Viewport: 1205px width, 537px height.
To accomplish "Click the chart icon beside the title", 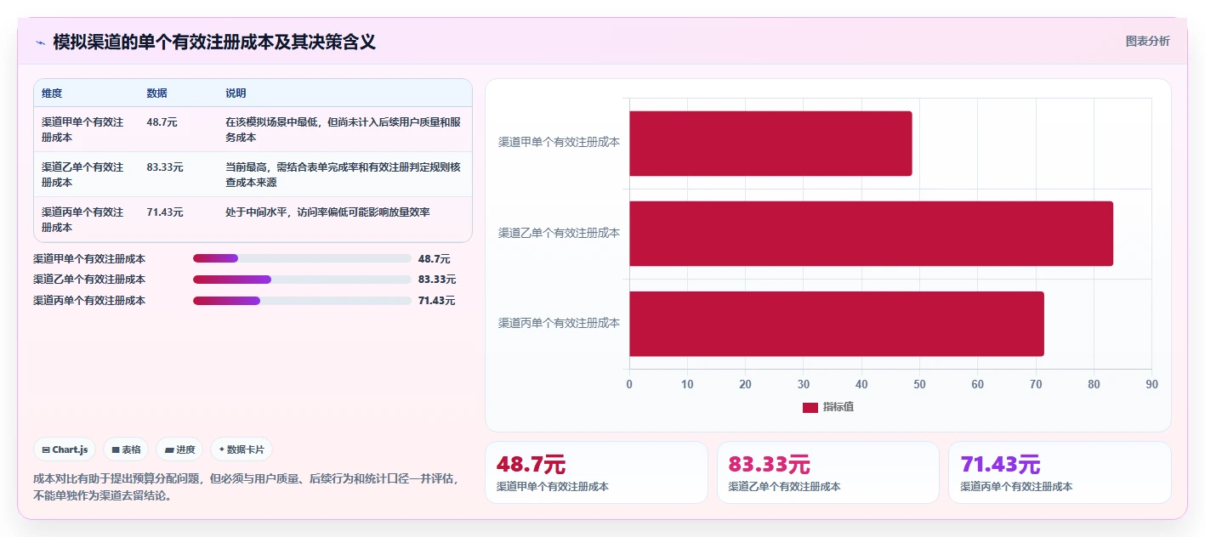I will tap(40, 42).
